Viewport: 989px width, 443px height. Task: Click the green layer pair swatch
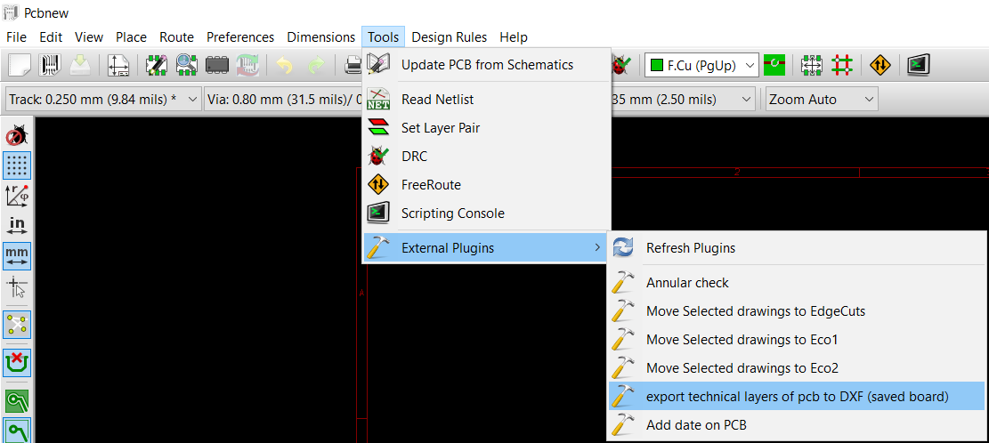point(774,65)
